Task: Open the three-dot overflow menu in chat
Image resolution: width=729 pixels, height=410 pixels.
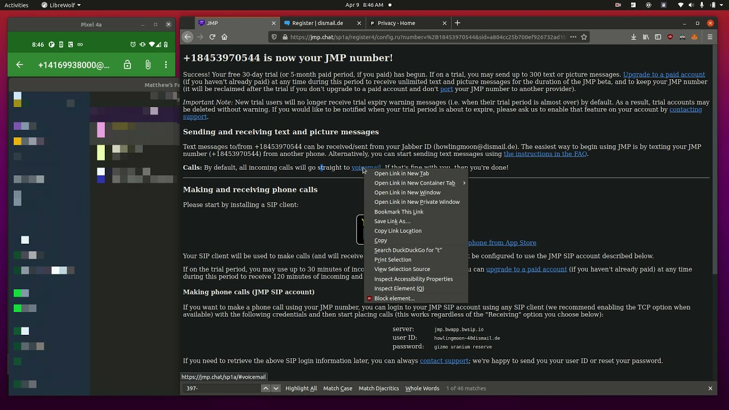Action: (166, 65)
